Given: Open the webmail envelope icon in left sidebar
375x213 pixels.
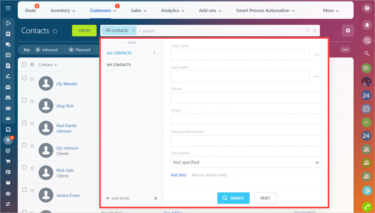Looking at the screenshot, I should 8,119.
